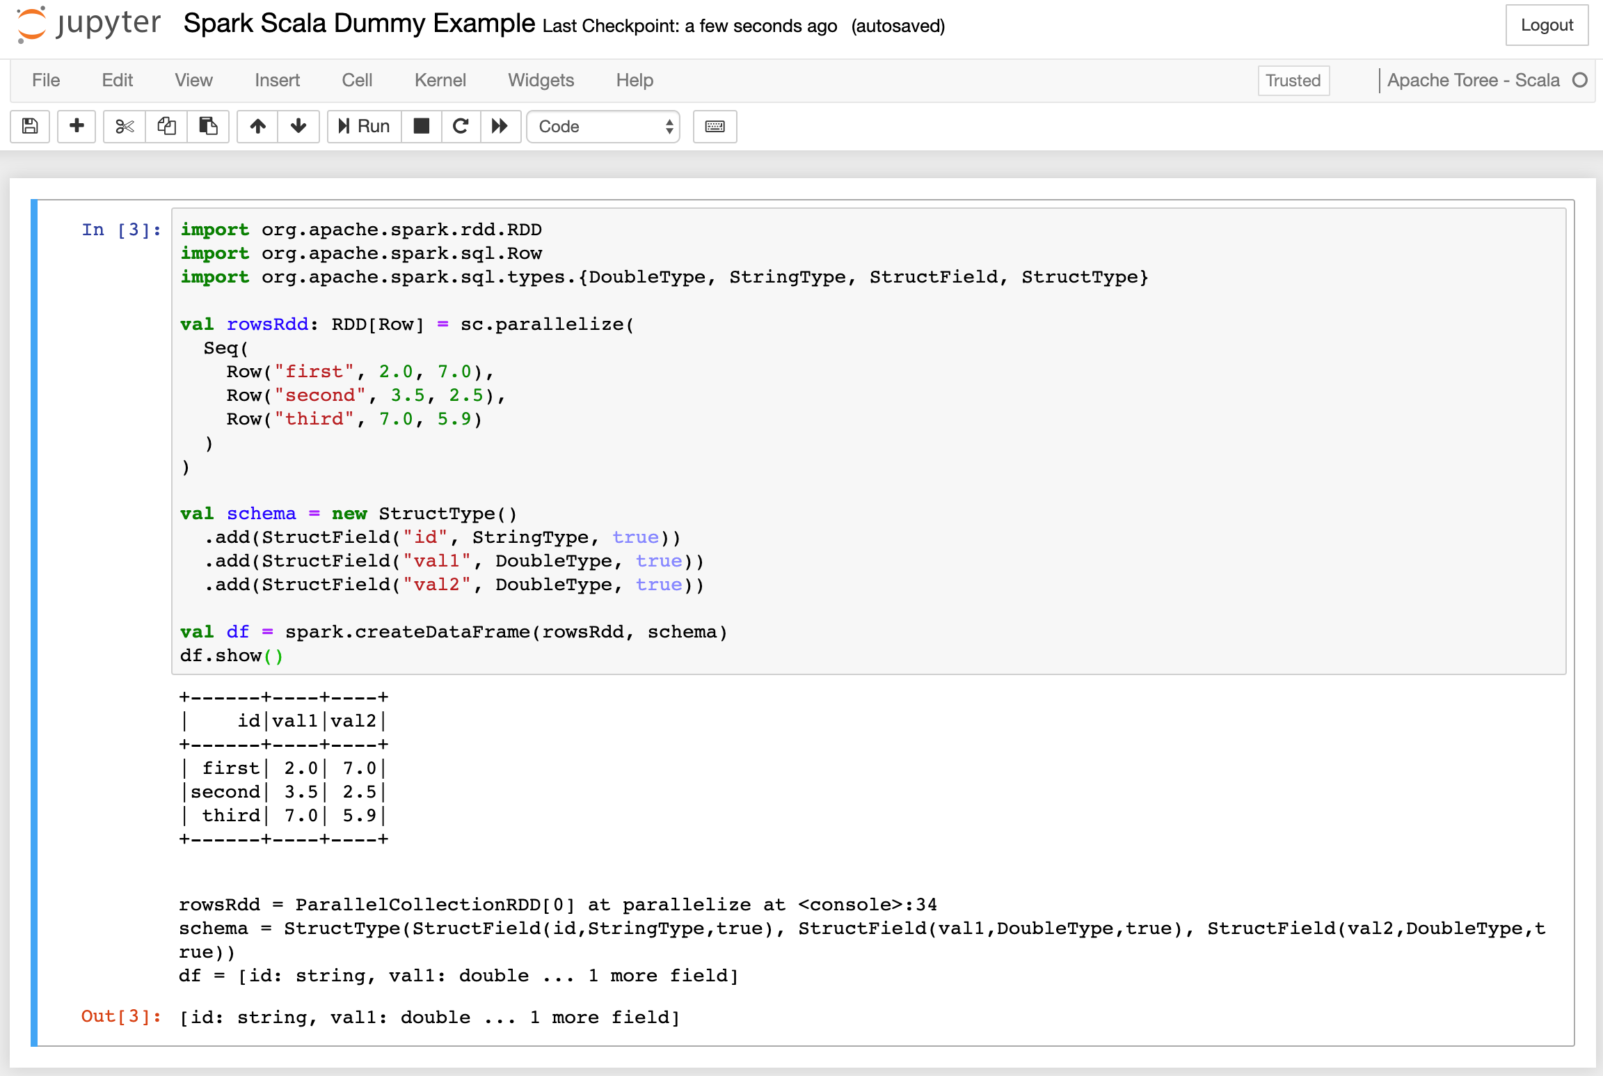This screenshot has height=1076, width=1603.
Task: Open the Widgets menu
Action: pyautogui.click(x=541, y=80)
